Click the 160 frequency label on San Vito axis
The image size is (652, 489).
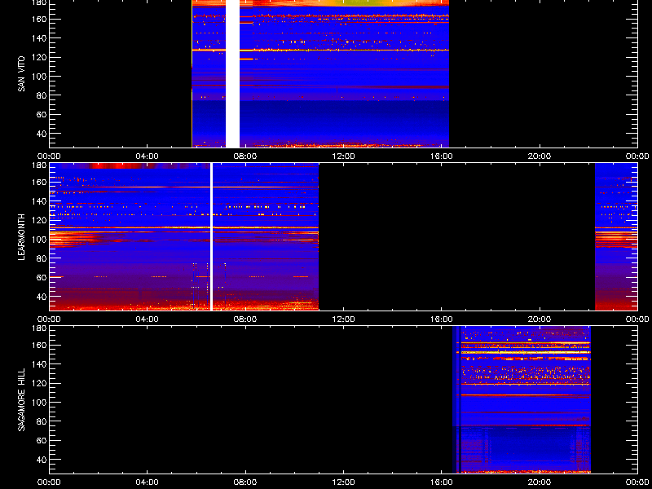point(39,19)
